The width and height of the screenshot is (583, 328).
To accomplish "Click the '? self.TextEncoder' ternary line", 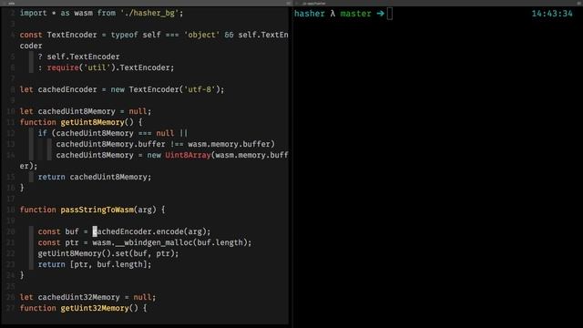I will (x=79, y=56).
